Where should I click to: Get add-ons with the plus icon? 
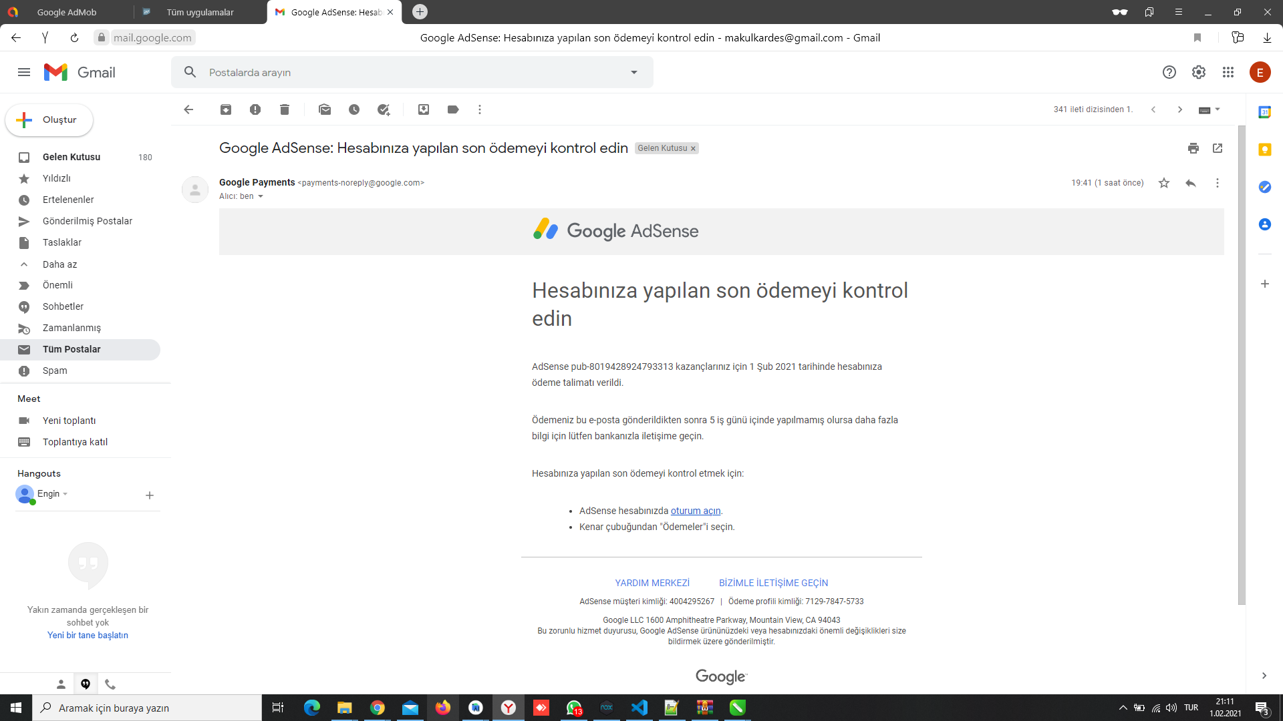point(1265,284)
